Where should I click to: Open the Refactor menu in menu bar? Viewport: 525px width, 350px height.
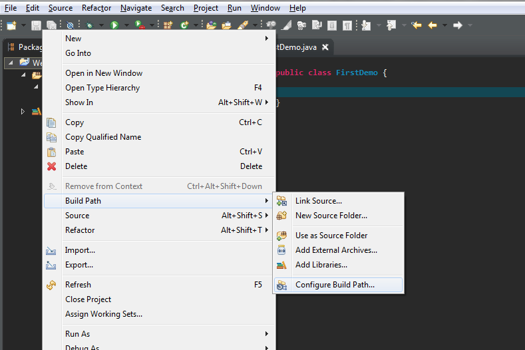[96, 8]
